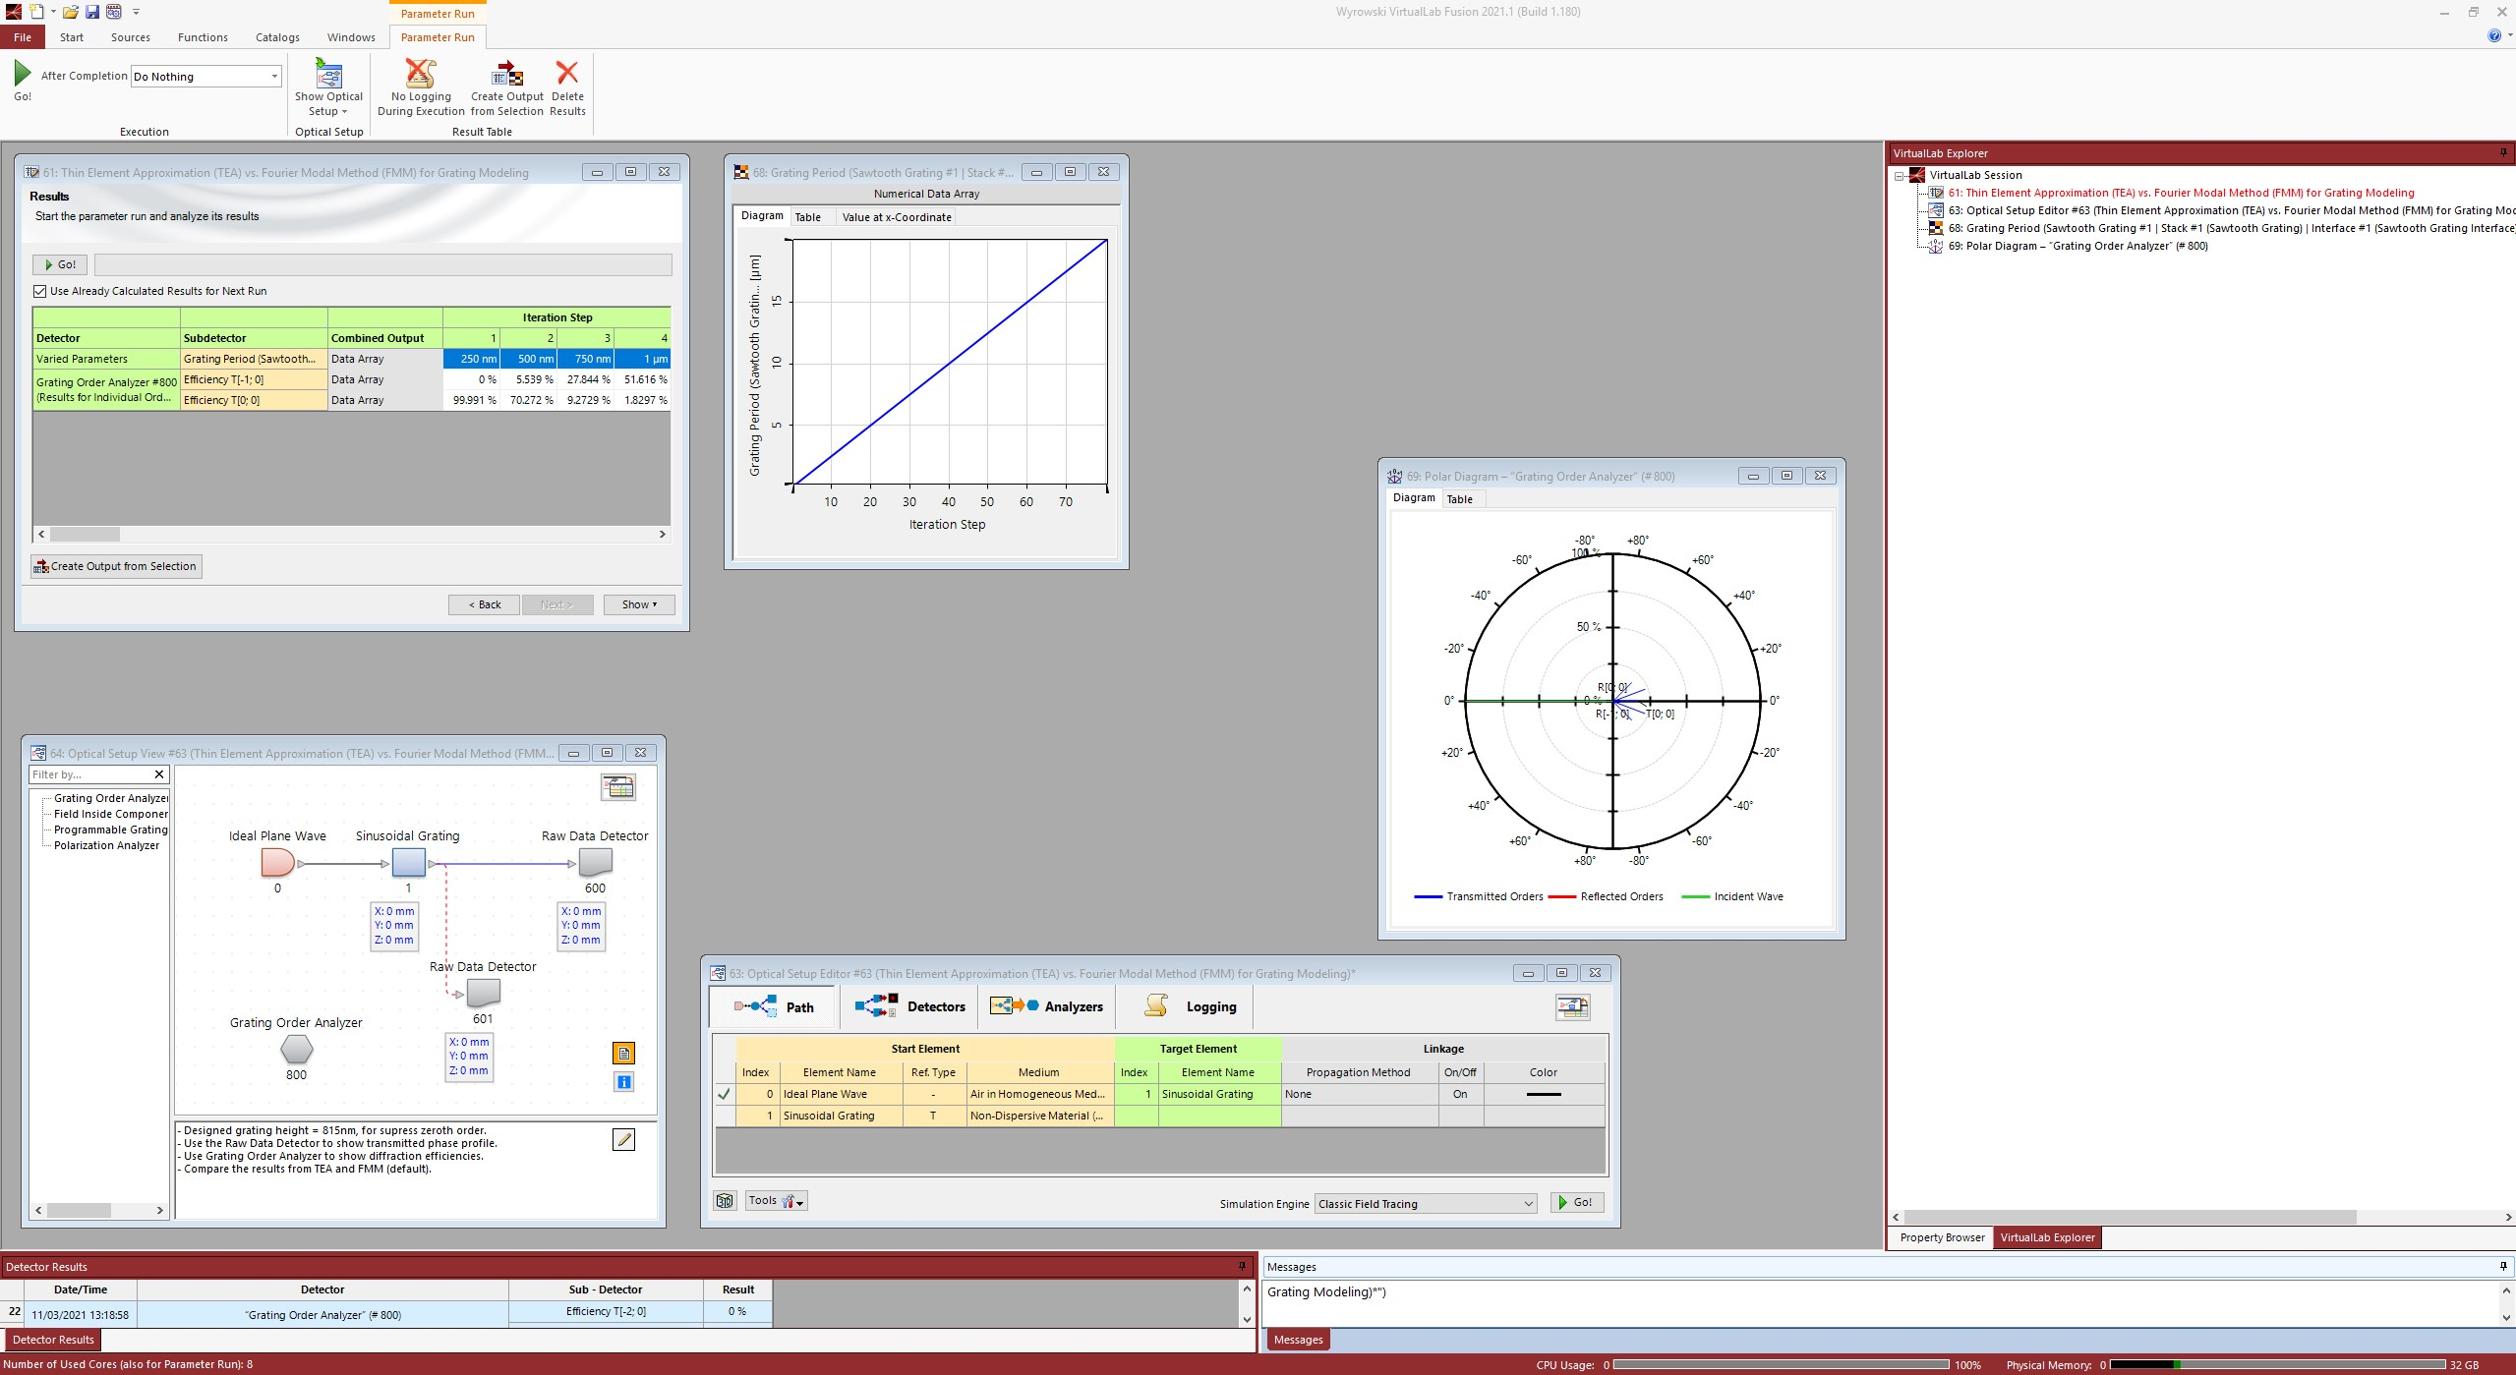The height and width of the screenshot is (1375, 2516).
Task: Open the Show Optical Setup tool
Action: tap(328, 86)
